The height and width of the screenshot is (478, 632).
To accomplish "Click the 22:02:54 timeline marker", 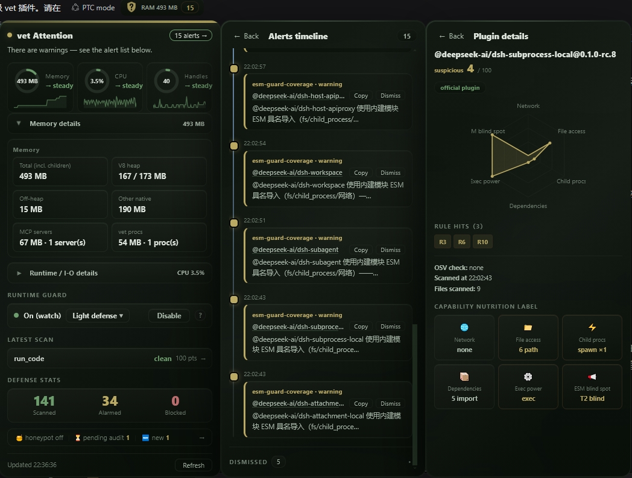I will (234, 145).
